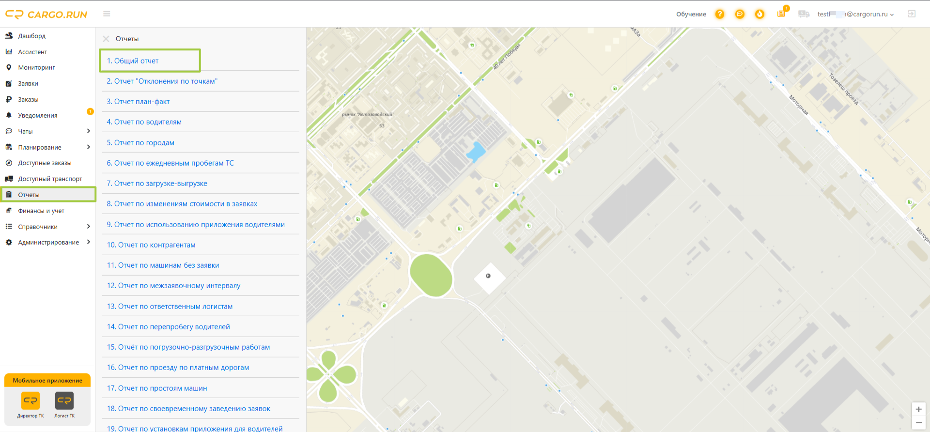
Task: Click the truck icon in header
Action: click(x=804, y=14)
